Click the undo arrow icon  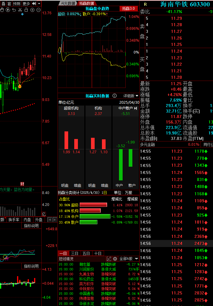14,10
